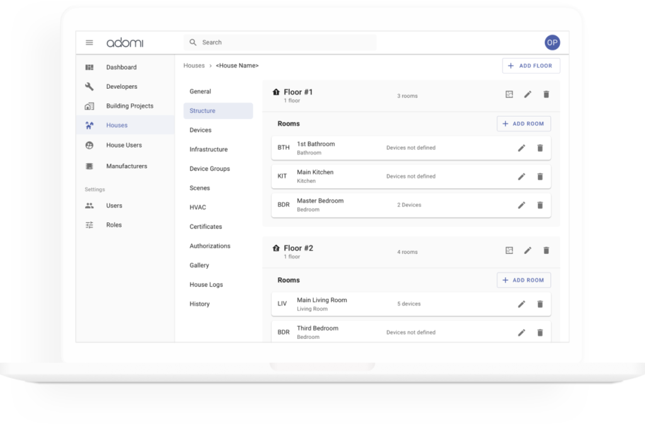The image size is (645, 424).
Task: Delete the Master Bedroom room
Action: point(540,205)
